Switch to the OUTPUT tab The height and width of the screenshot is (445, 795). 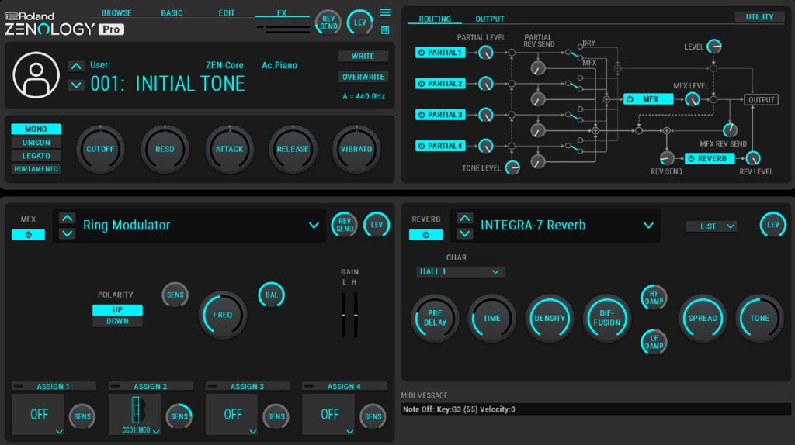pos(489,19)
